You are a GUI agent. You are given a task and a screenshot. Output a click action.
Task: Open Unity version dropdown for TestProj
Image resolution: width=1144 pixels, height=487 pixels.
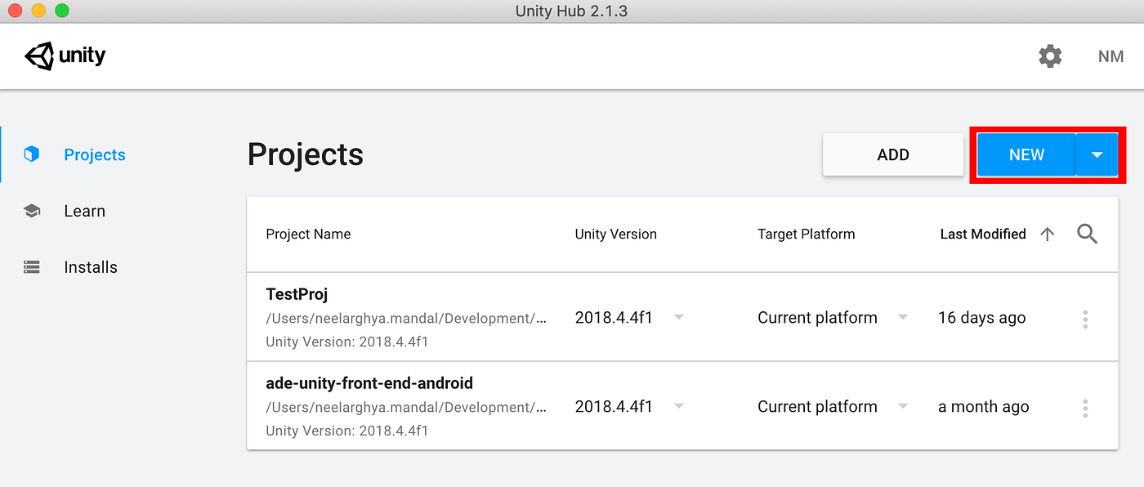pyautogui.click(x=678, y=318)
